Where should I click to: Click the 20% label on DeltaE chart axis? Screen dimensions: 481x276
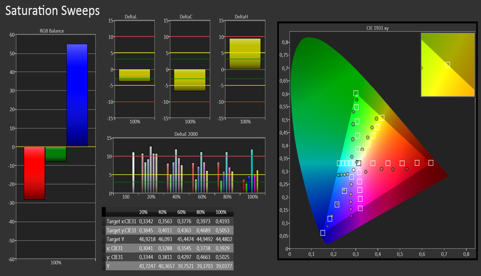(x=151, y=197)
